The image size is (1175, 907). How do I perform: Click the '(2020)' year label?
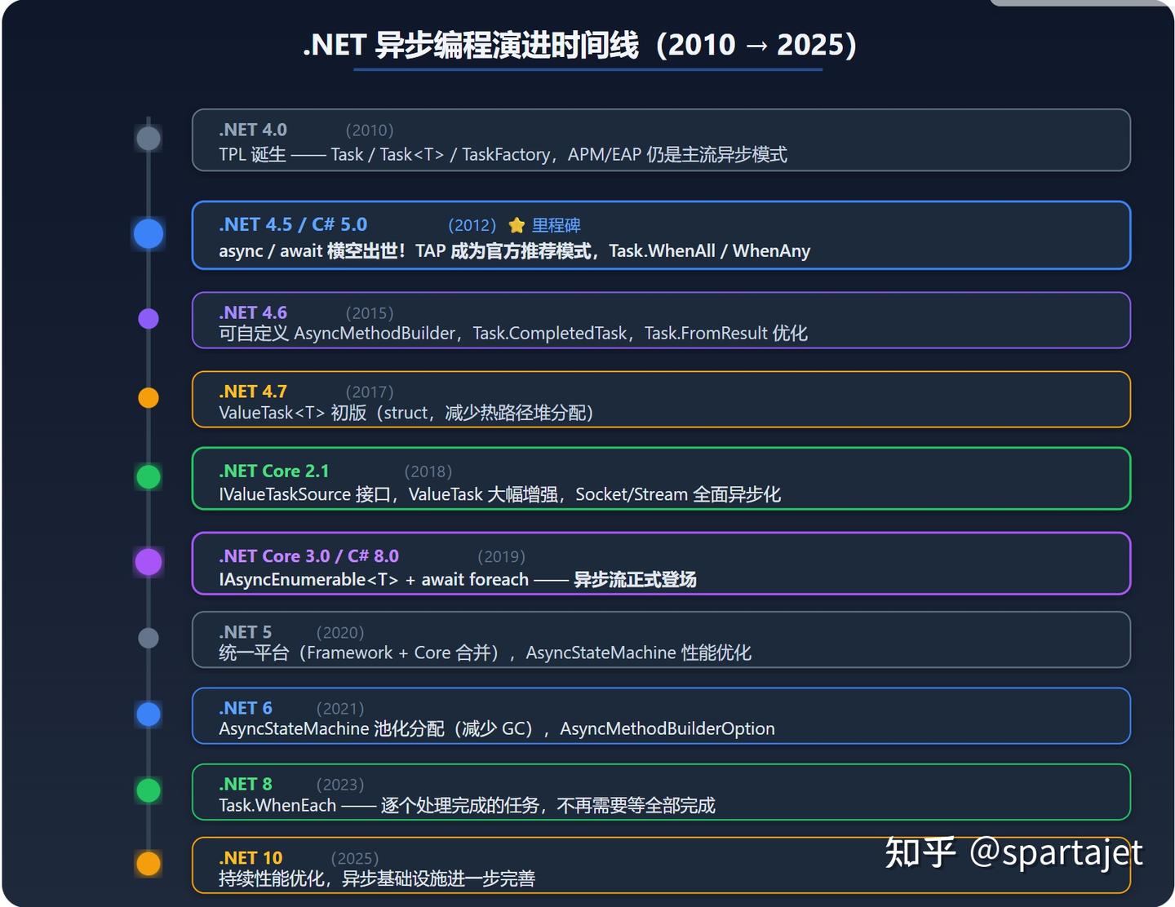click(340, 633)
